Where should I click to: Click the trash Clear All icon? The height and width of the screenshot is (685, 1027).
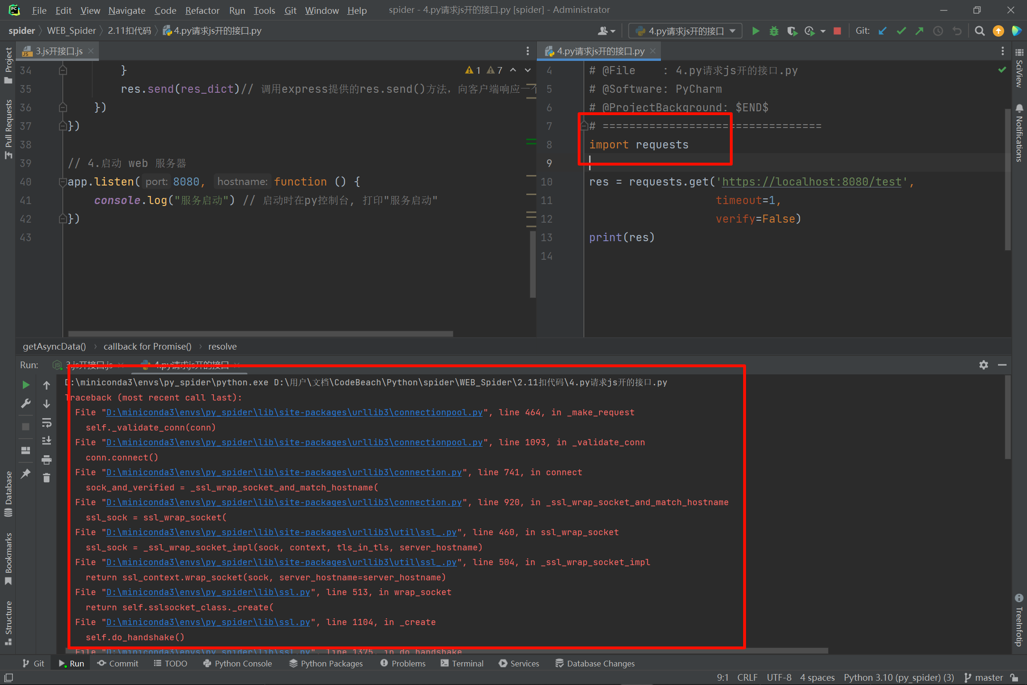click(47, 478)
